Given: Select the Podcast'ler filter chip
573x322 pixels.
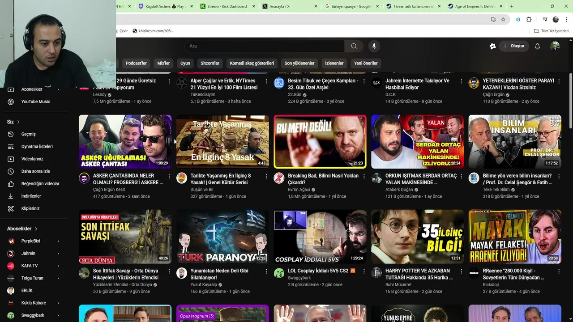Looking at the screenshot, I should click(x=136, y=63).
